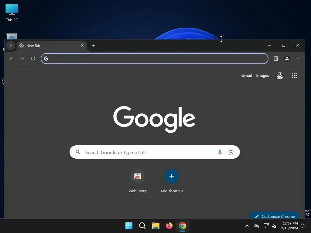Open the Chrome three-dot menu
This screenshot has width=311, height=233.
coord(298,59)
